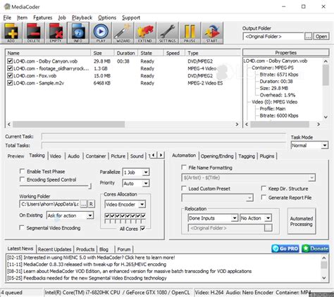Switch to the Video tab
The height and width of the screenshot is (297, 334).
tap(56, 156)
